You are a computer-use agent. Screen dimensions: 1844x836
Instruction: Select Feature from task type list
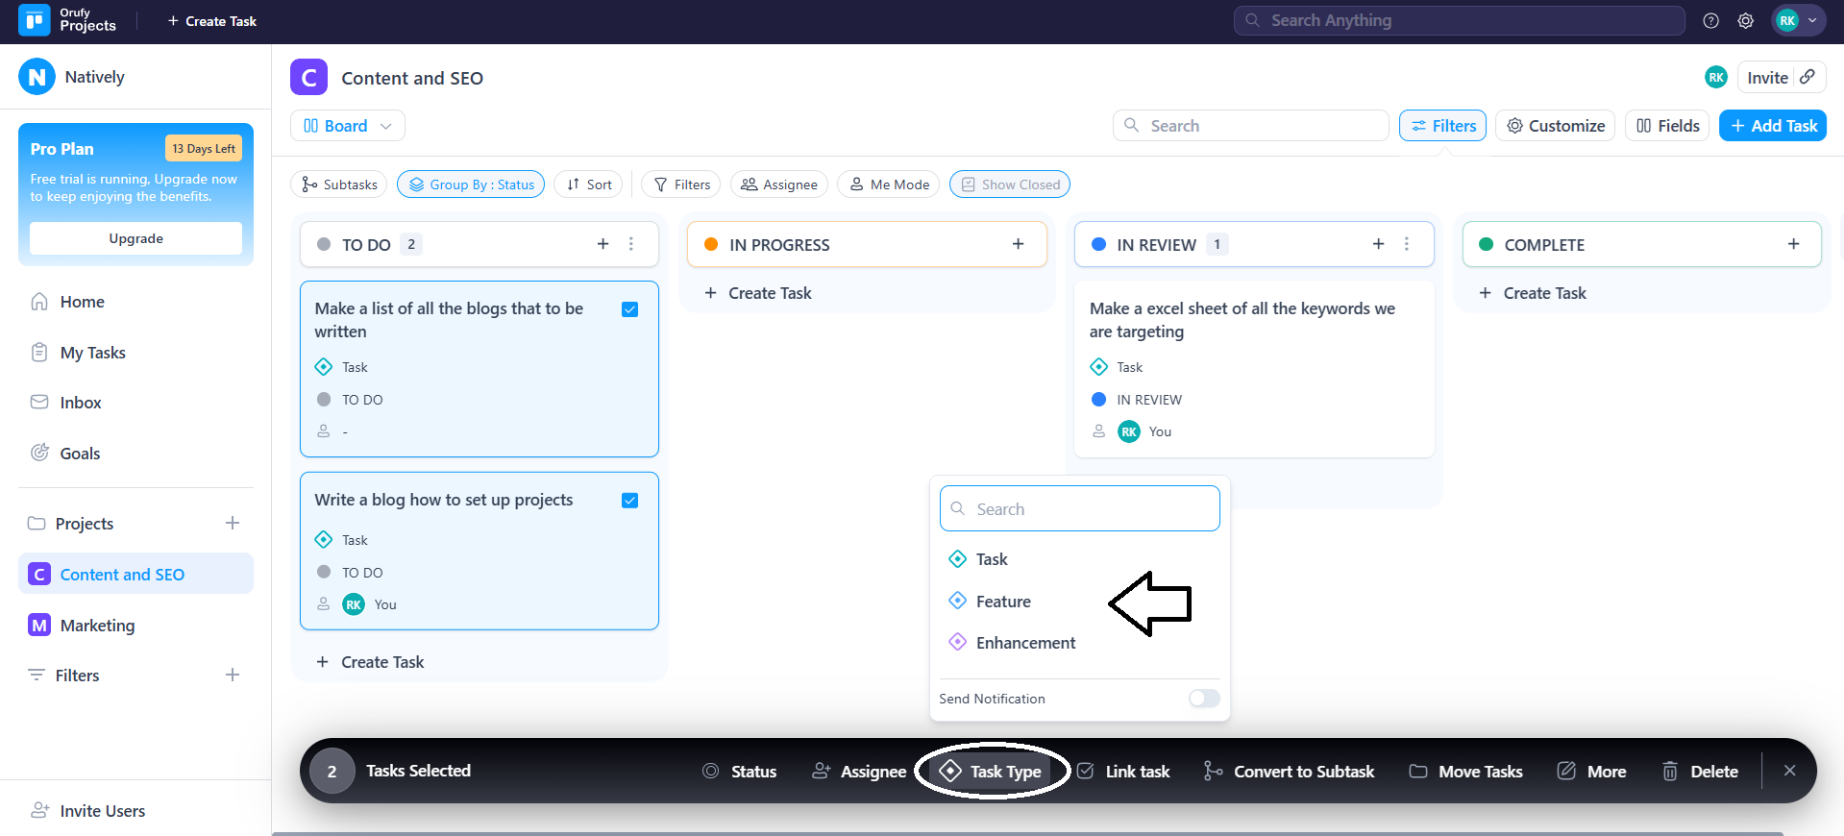point(1003,602)
